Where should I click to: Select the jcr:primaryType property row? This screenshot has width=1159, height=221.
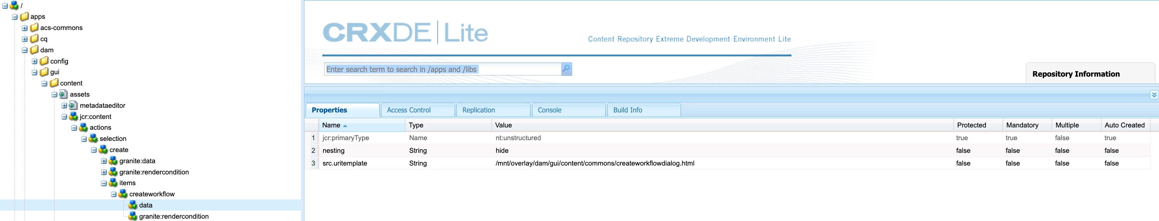click(x=727, y=138)
